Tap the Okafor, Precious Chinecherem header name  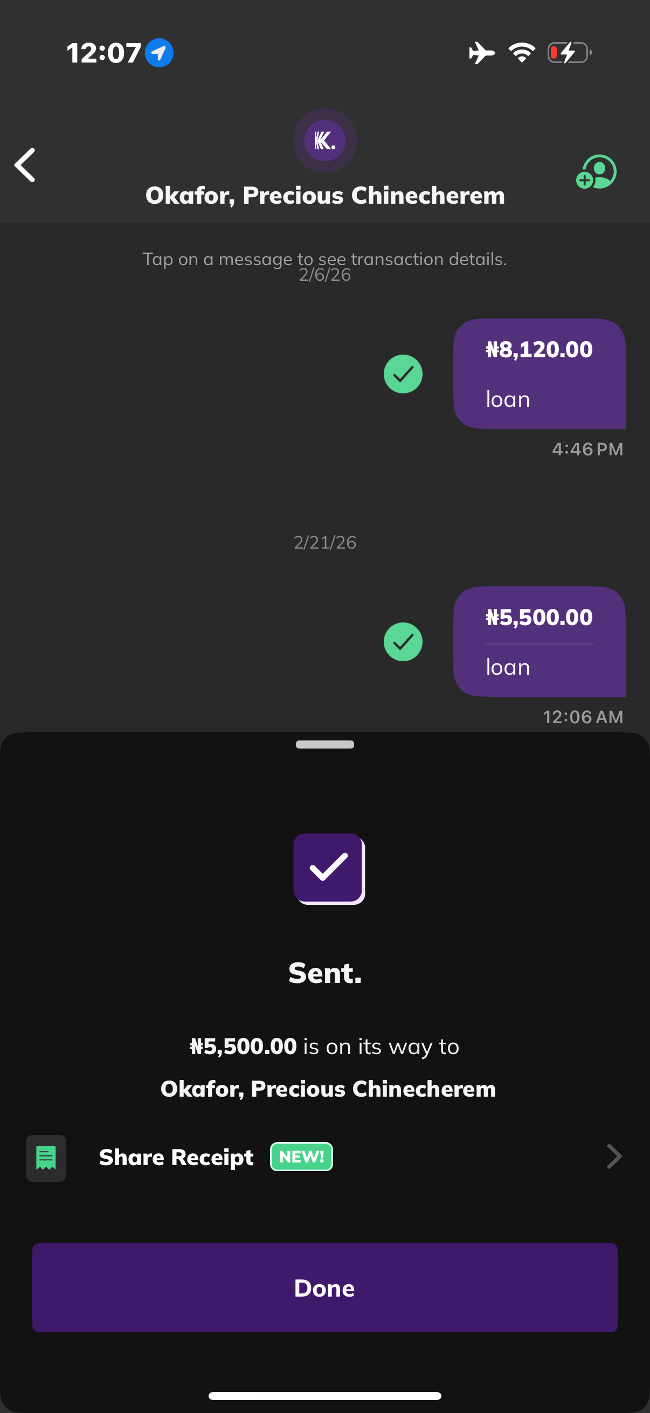click(x=324, y=196)
